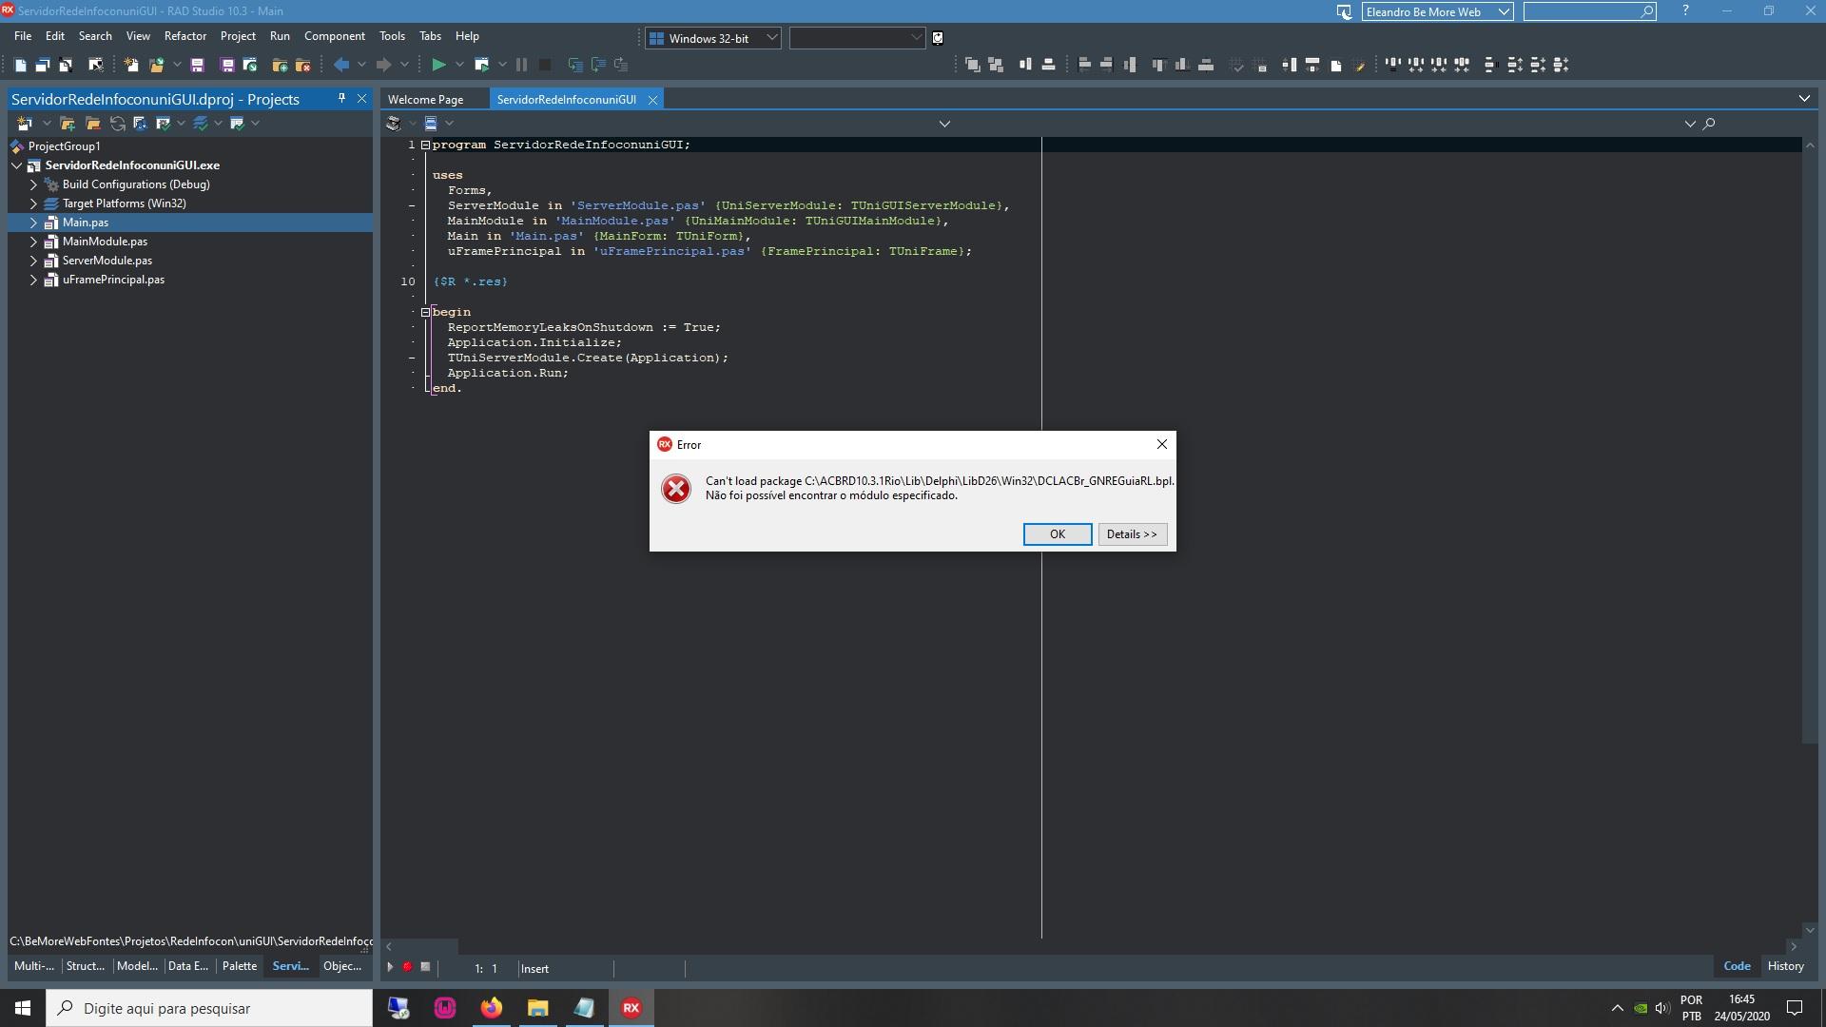This screenshot has height=1027, width=1826.
Task: Click the Remove file from project icon
Action: pos(303,65)
